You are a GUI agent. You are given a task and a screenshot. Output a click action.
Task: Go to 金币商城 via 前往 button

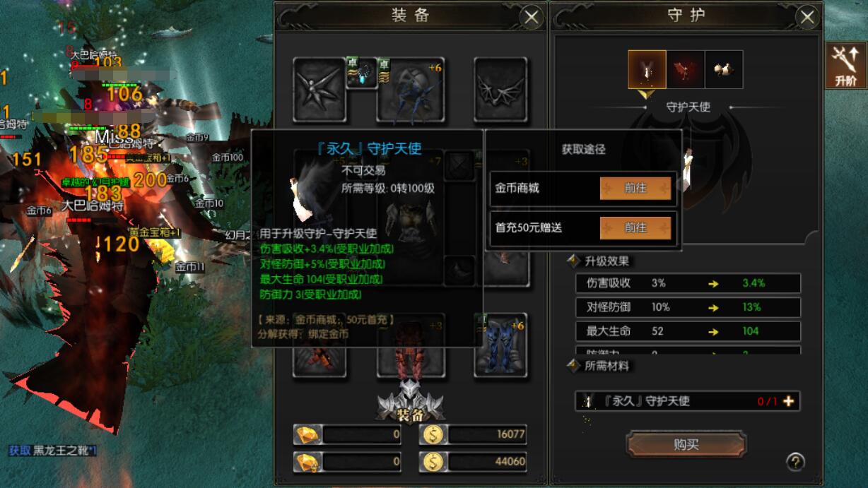(635, 189)
